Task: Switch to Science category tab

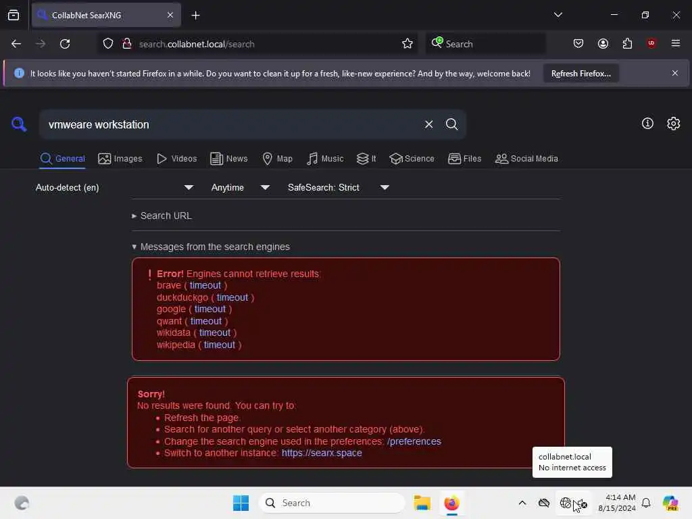Action: (412, 158)
